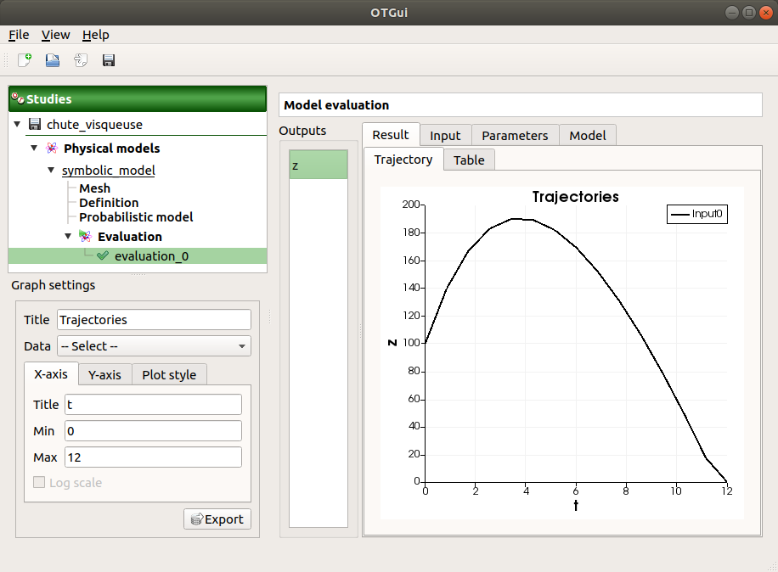
Task: Create a new study via toolbar icon
Action: tap(23, 60)
